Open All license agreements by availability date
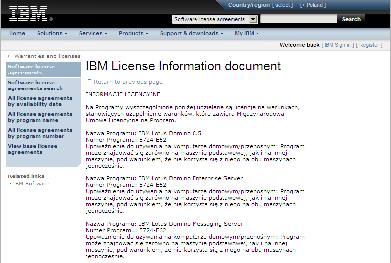This screenshot has width=391, height=263. [43, 101]
